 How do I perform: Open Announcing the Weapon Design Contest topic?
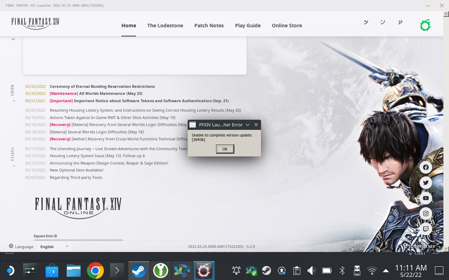point(109,163)
